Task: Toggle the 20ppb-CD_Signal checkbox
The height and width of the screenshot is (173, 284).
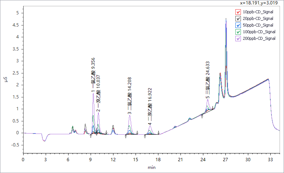Action: pyautogui.click(x=238, y=18)
